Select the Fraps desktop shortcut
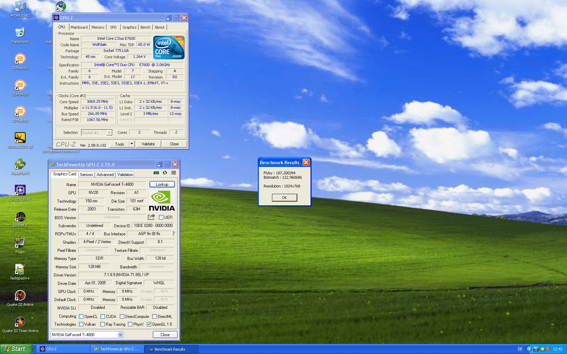 [20, 246]
